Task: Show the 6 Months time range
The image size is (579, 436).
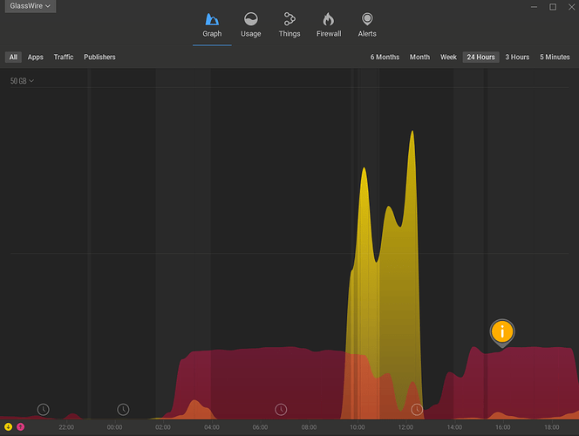Action: pyautogui.click(x=385, y=57)
